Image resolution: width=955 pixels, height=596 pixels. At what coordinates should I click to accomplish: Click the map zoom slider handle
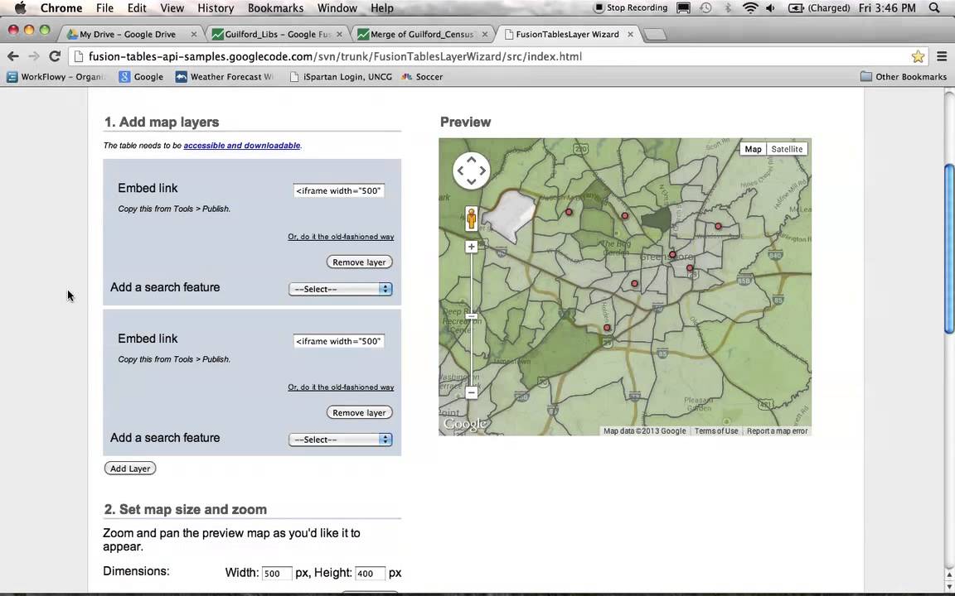(x=472, y=316)
